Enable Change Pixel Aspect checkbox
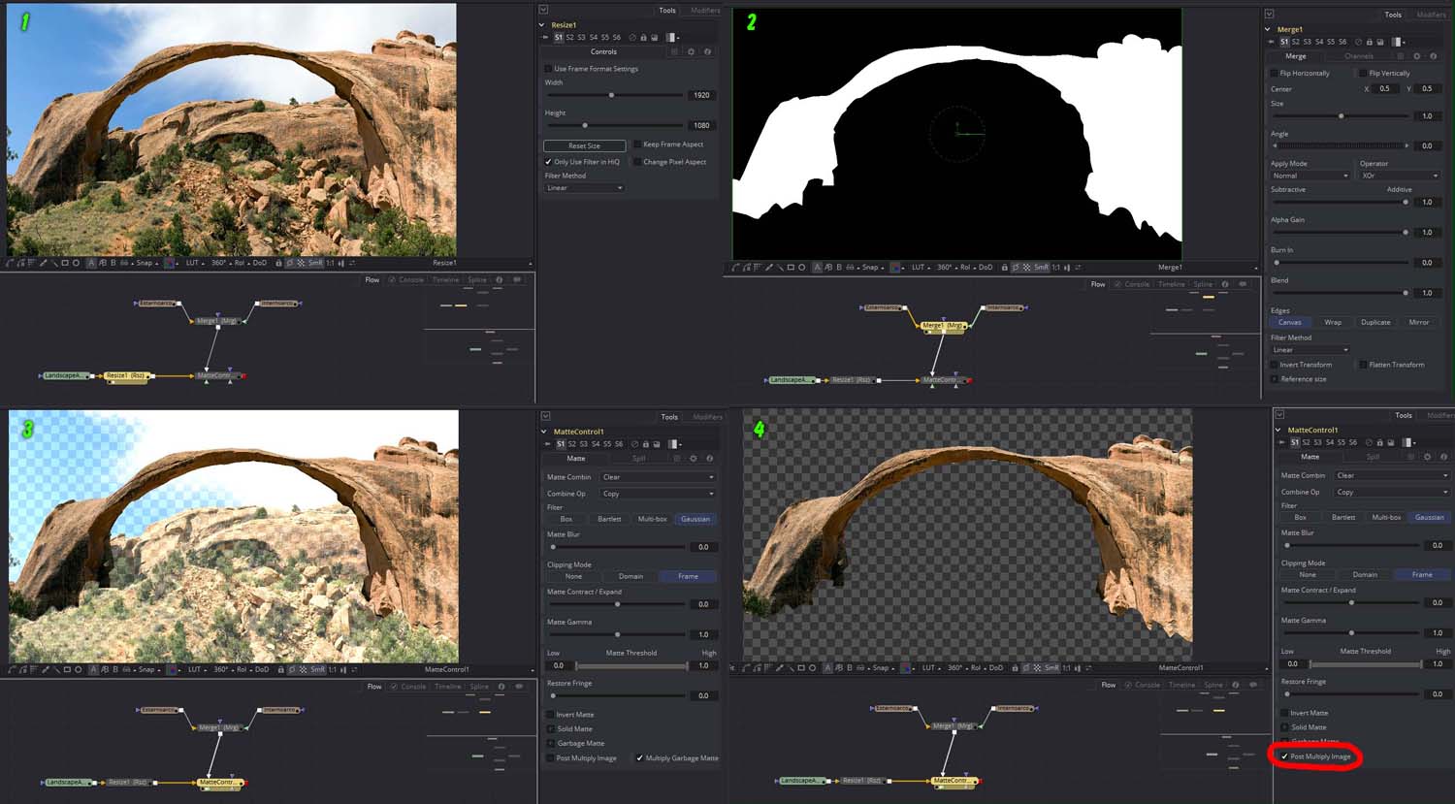Viewport: 1455px width, 804px height. point(637,162)
